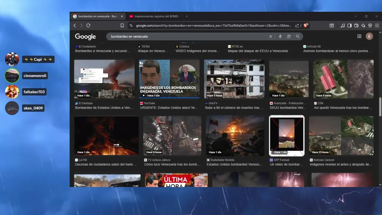This screenshot has width=382, height=215.
Task: Open the Brave VPN shield icon
Action: (370, 26)
